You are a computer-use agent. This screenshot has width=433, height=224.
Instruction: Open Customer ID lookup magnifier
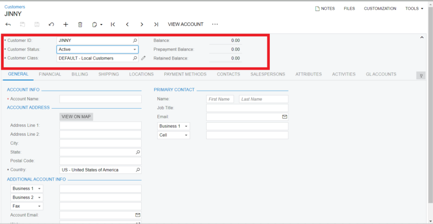[x=135, y=41]
